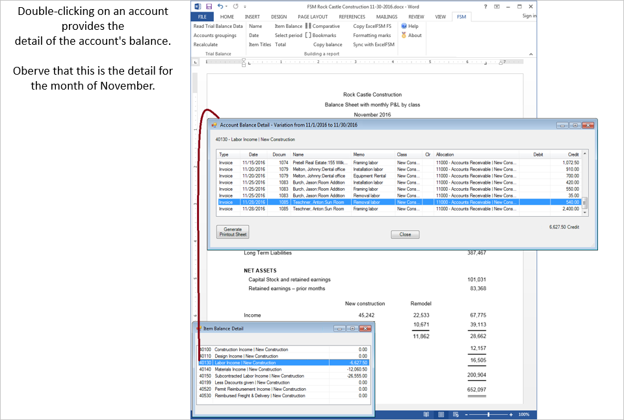Click the ruler tab selector icon
This screenshot has width=624, height=420.
click(196, 62)
